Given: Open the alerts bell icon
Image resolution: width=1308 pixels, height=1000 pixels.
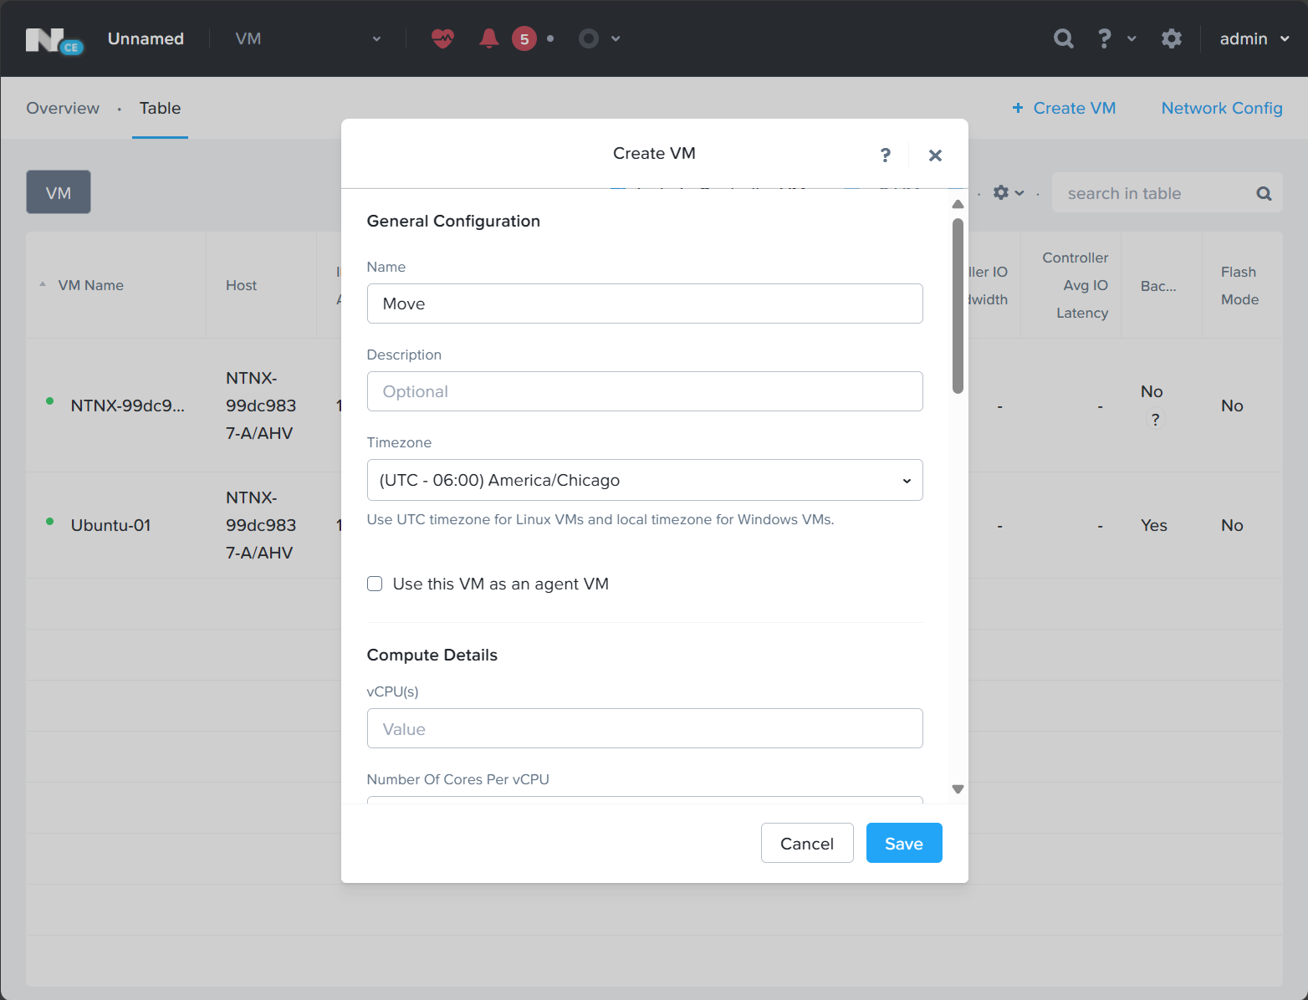Looking at the screenshot, I should 489,38.
